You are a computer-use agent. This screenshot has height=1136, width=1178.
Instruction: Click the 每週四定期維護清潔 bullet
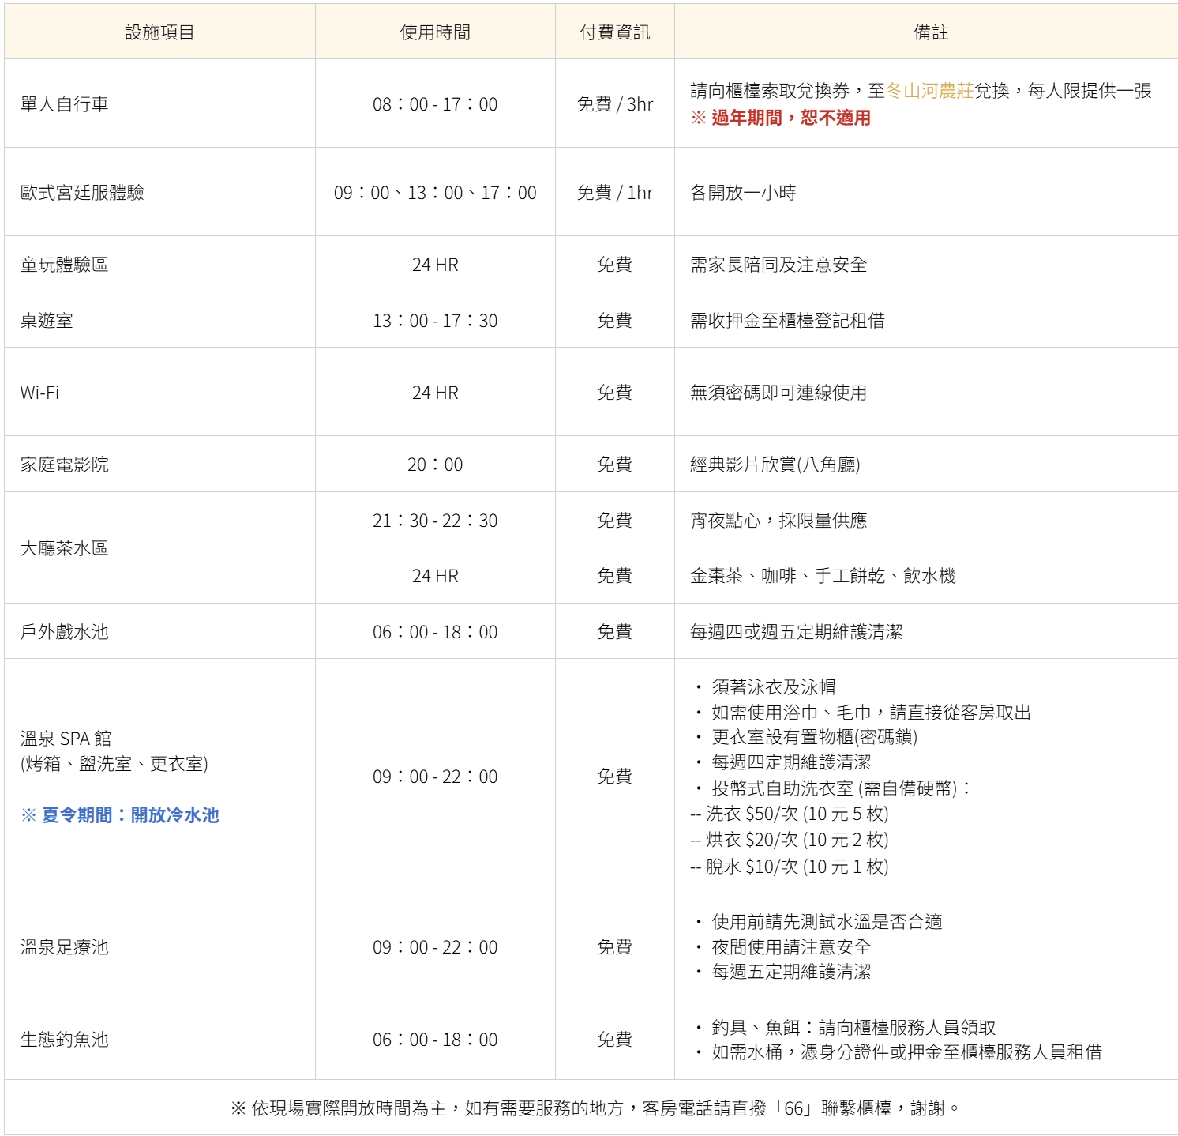(x=782, y=762)
